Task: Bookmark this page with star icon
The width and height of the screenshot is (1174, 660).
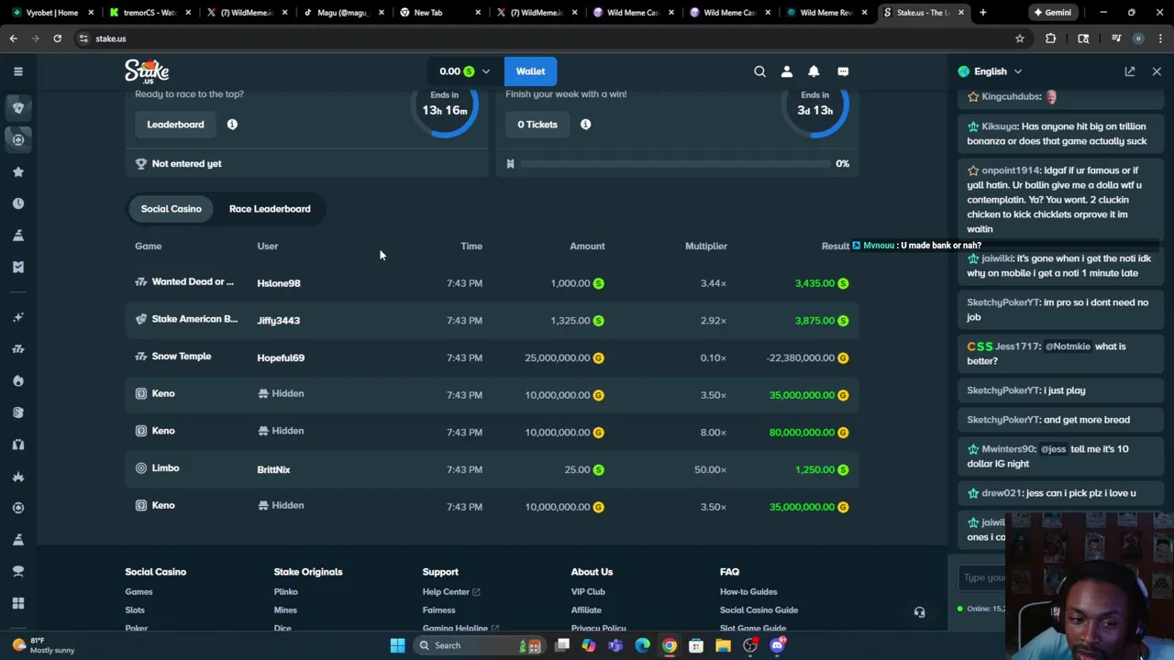Action: click(1019, 38)
